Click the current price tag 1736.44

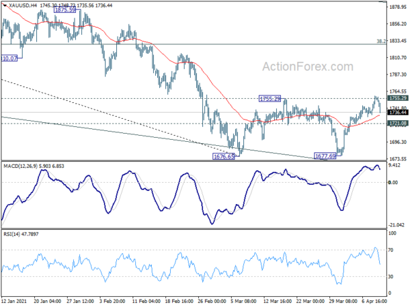(398, 113)
